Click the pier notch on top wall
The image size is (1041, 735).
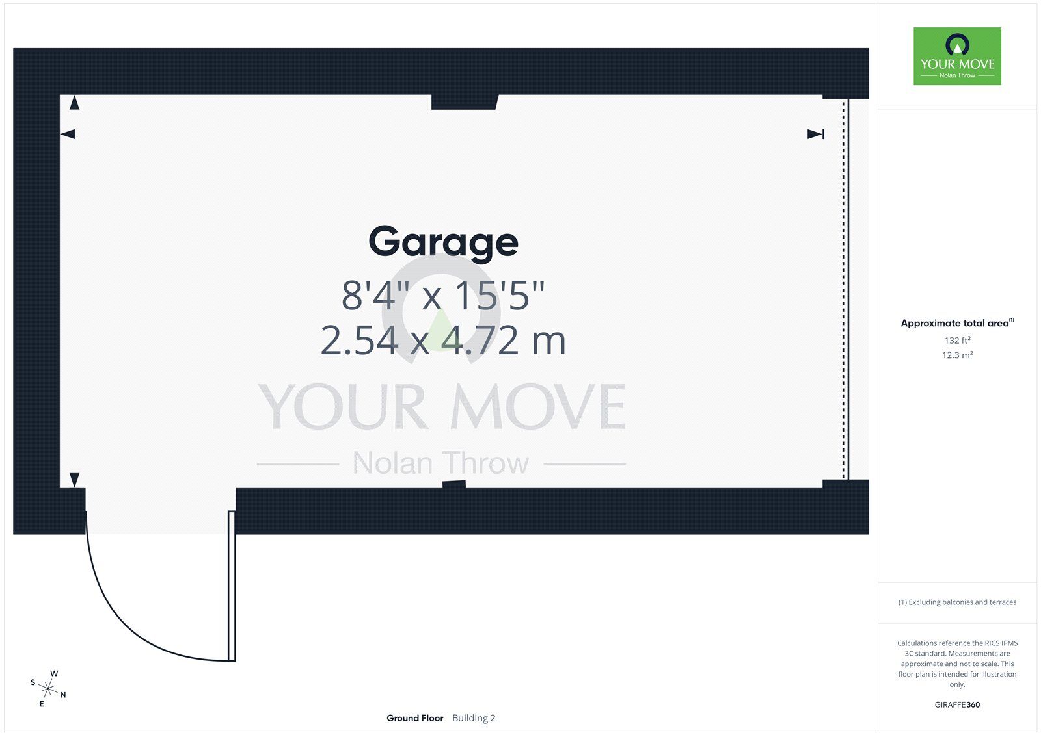[464, 102]
